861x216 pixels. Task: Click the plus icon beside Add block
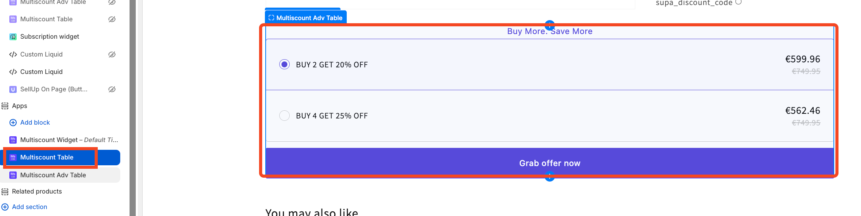tap(13, 123)
